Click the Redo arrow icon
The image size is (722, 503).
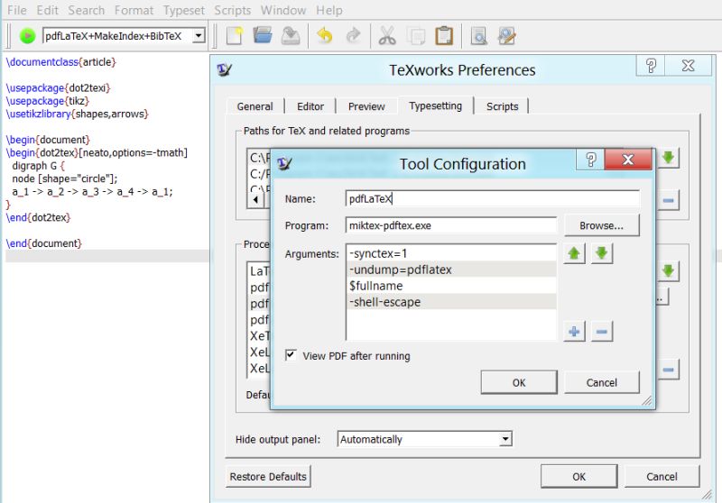point(353,36)
